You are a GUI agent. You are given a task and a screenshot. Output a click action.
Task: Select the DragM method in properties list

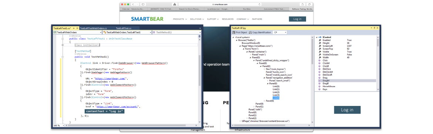(326, 80)
